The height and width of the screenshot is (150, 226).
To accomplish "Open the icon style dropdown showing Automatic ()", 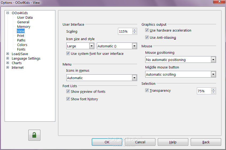I will pyautogui.click(x=117, y=46).
